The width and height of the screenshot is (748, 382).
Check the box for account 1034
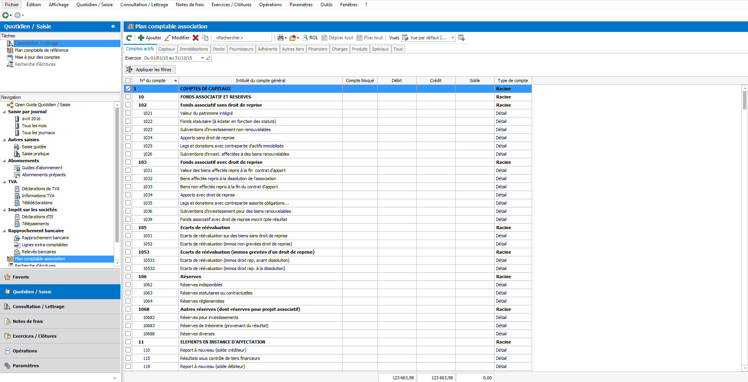coord(128,195)
